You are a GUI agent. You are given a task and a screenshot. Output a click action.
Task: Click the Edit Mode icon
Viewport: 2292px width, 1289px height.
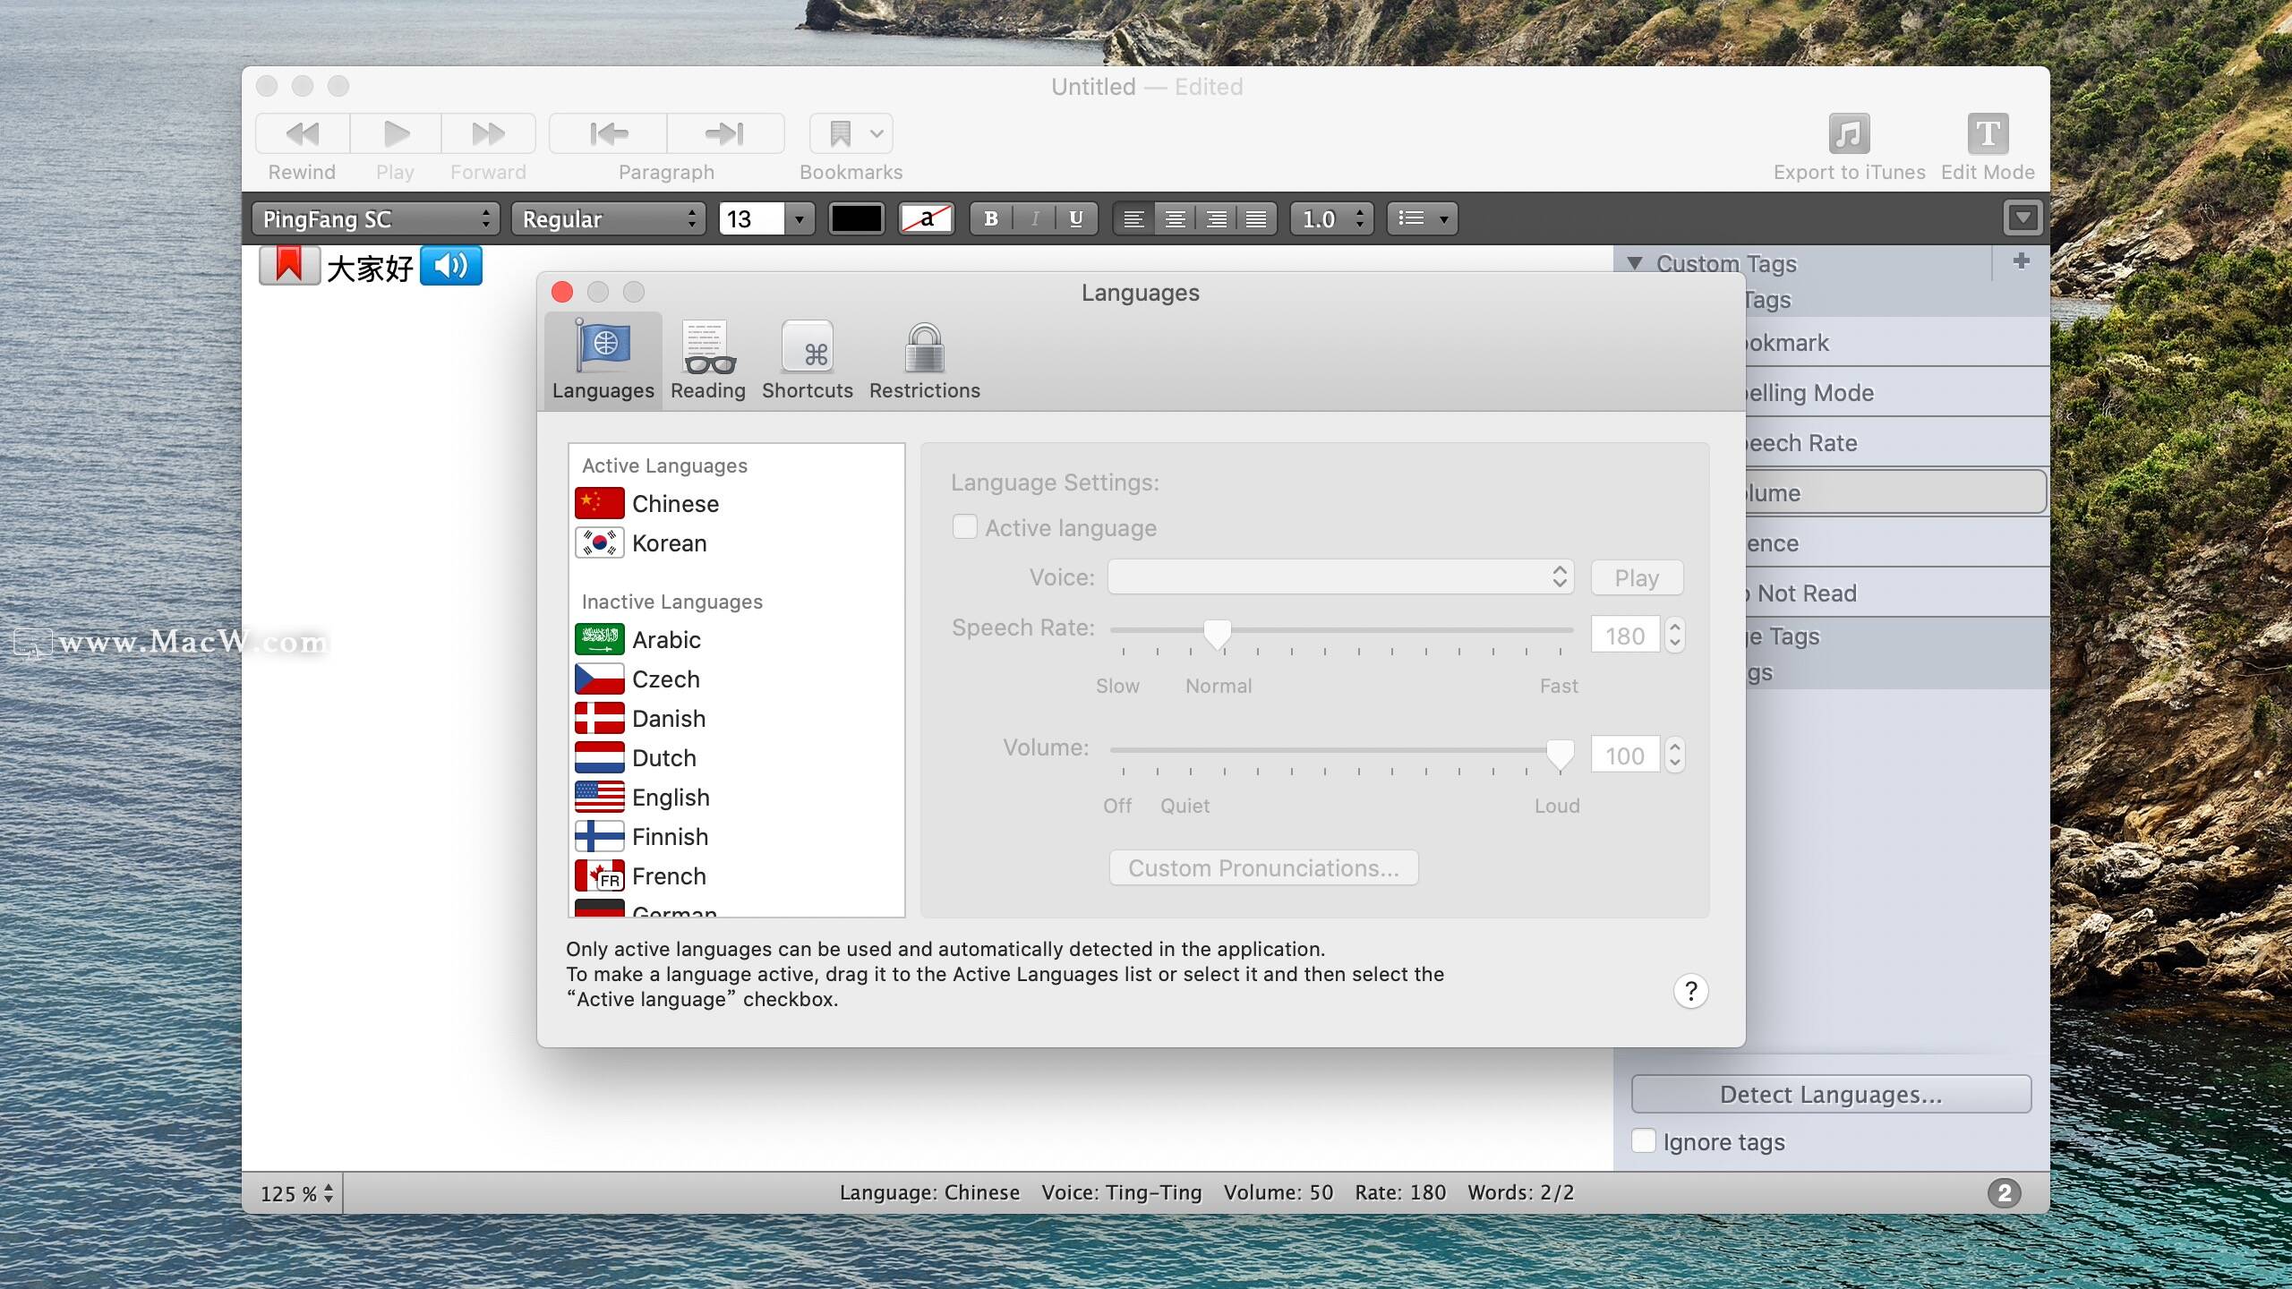point(1987,132)
